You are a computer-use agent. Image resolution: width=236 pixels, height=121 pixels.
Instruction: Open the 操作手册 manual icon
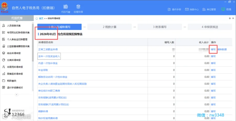[169, 9]
